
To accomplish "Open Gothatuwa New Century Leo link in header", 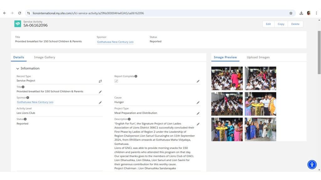I will click(115, 42).
